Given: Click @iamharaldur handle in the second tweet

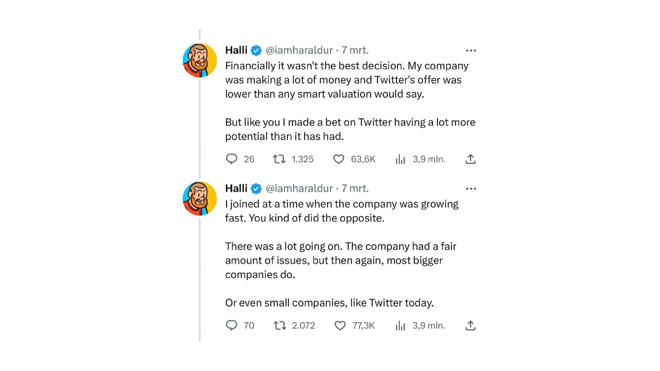Looking at the screenshot, I should [x=299, y=189].
